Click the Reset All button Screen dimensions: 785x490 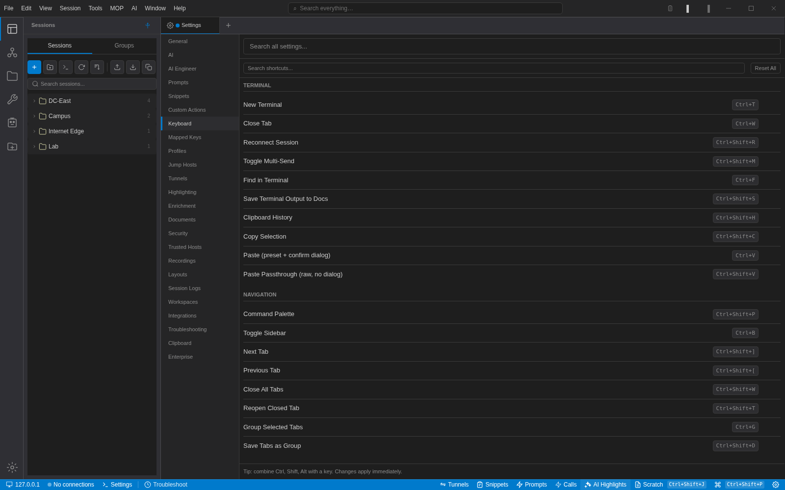pos(765,68)
